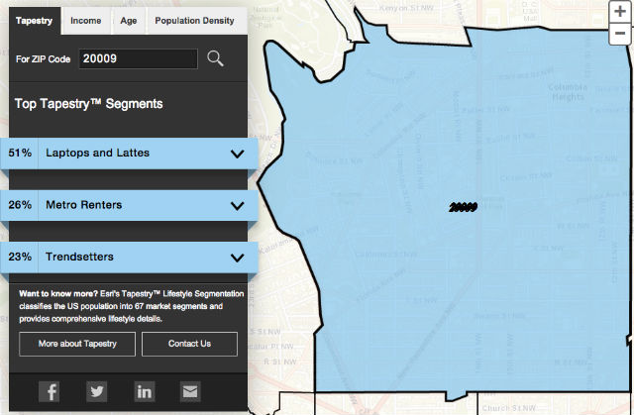Click the ZIP code input field showing 20009
Screen dimensions: 634x415
point(139,59)
